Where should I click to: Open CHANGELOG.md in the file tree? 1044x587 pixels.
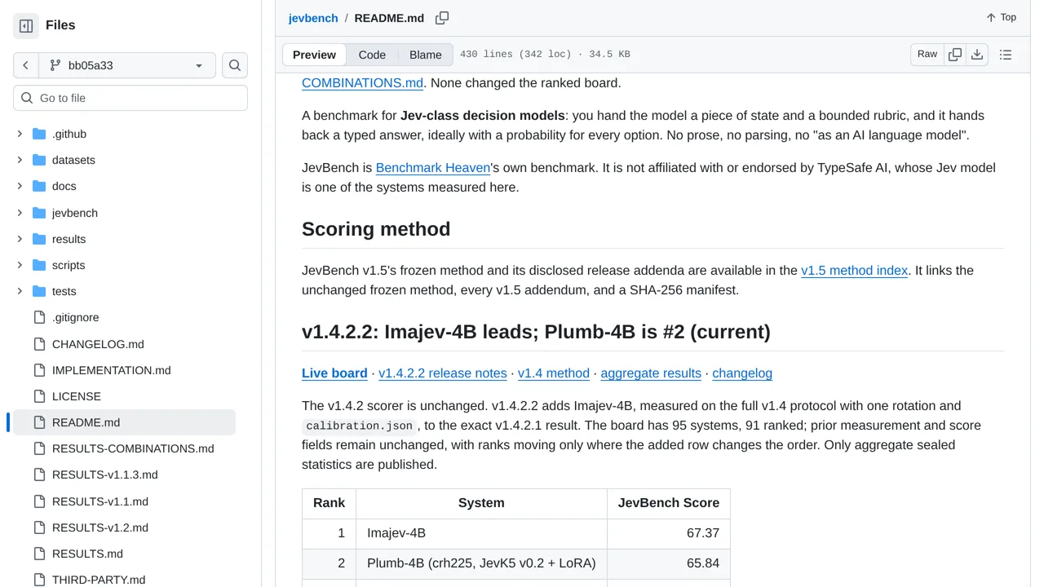(x=122, y=344)
